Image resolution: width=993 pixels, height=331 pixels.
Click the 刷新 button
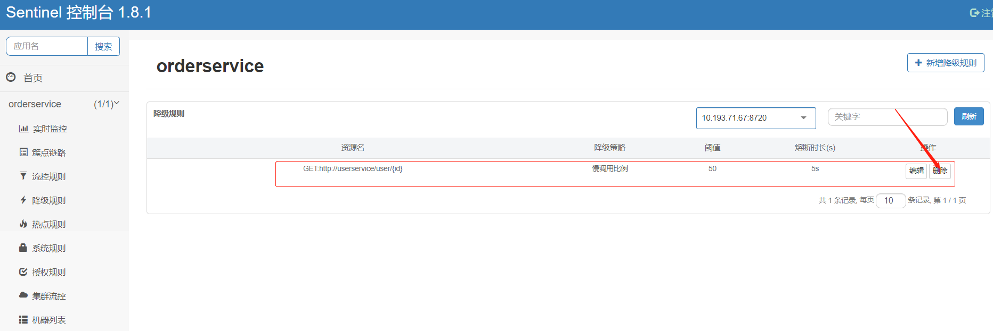[968, 116]
